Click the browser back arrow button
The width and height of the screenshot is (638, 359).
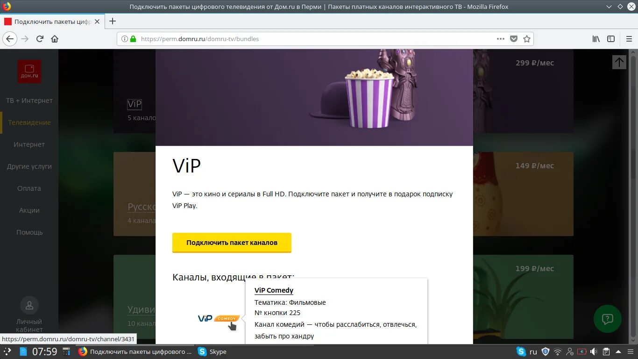coord(10,39)
